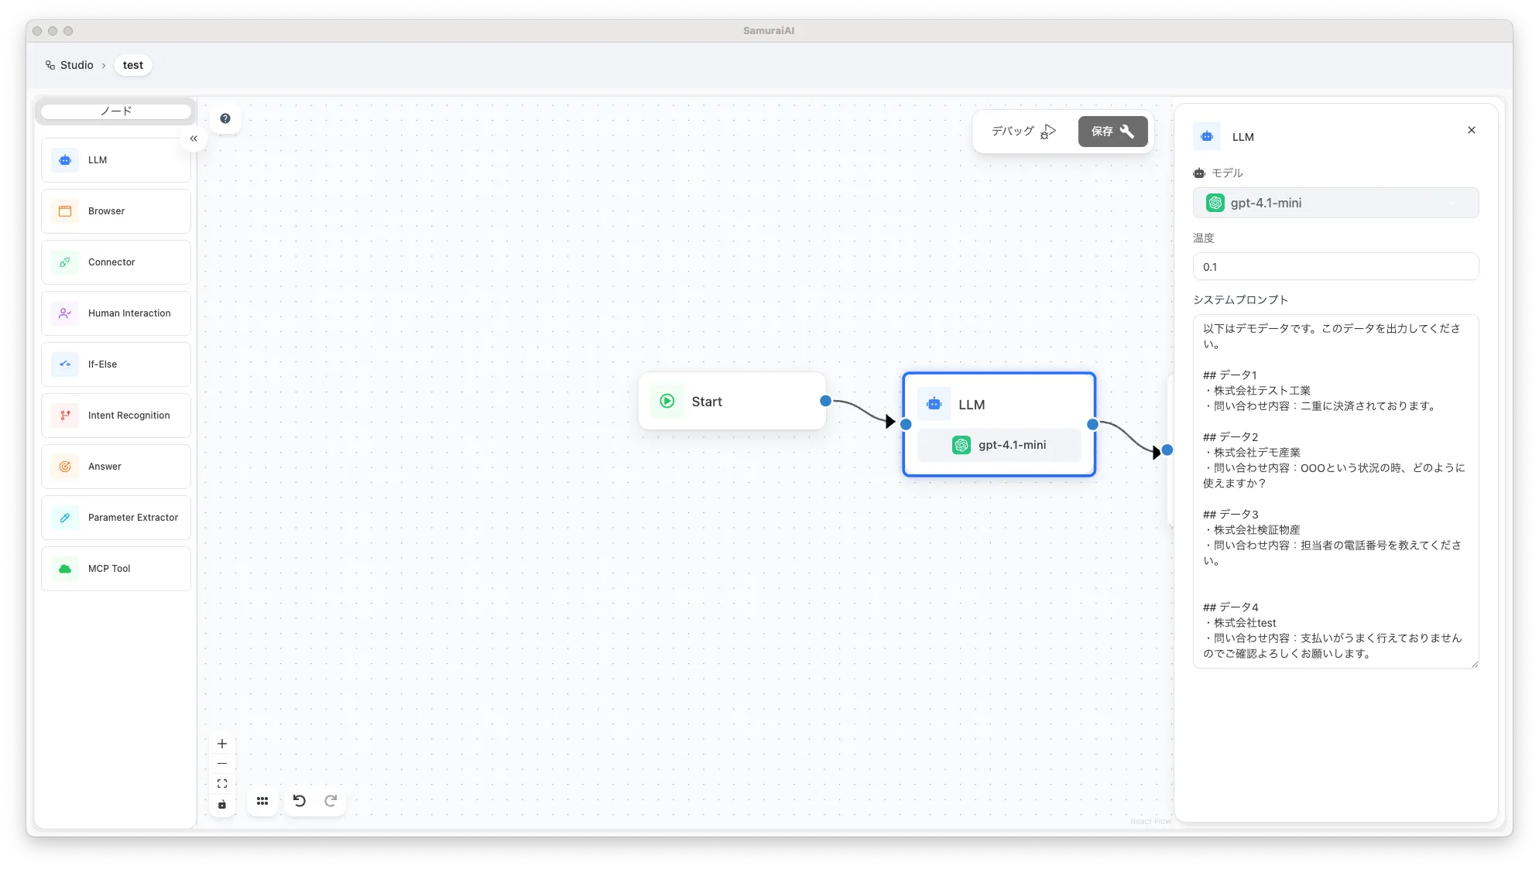Choose MCP Tool node entry

116,569
